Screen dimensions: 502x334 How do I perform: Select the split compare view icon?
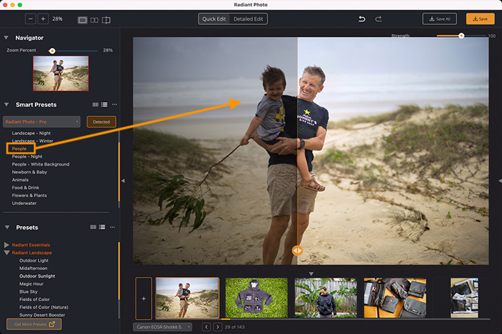pos(106,19)
